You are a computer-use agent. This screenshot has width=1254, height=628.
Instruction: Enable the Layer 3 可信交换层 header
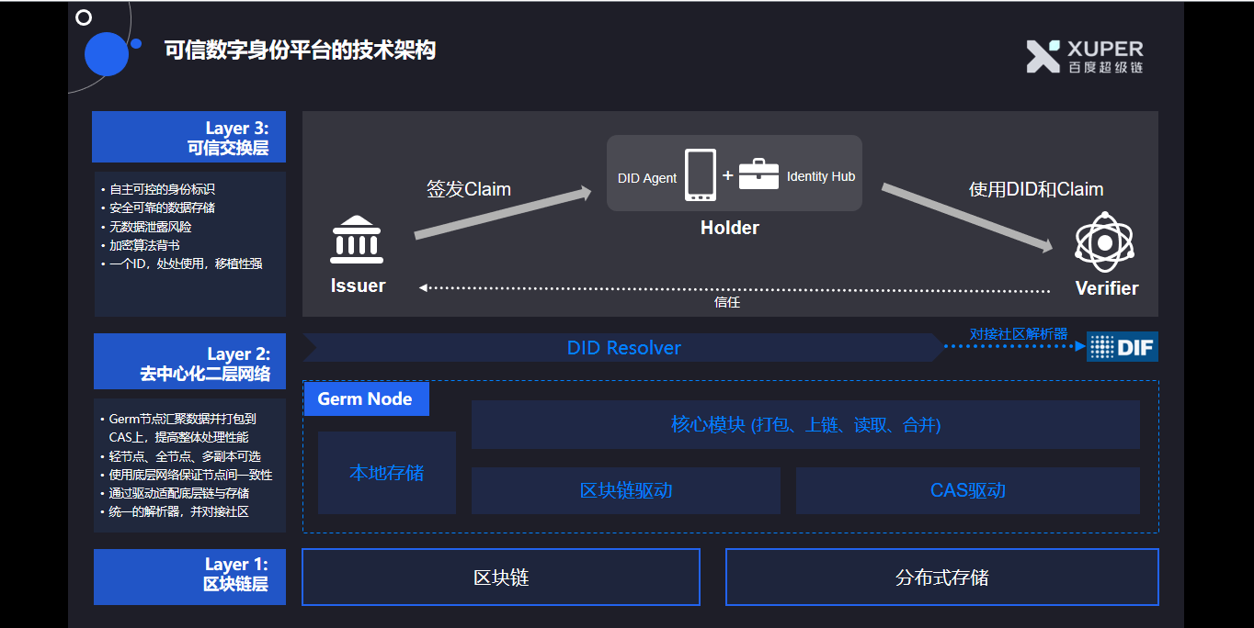tap(188, 136)
